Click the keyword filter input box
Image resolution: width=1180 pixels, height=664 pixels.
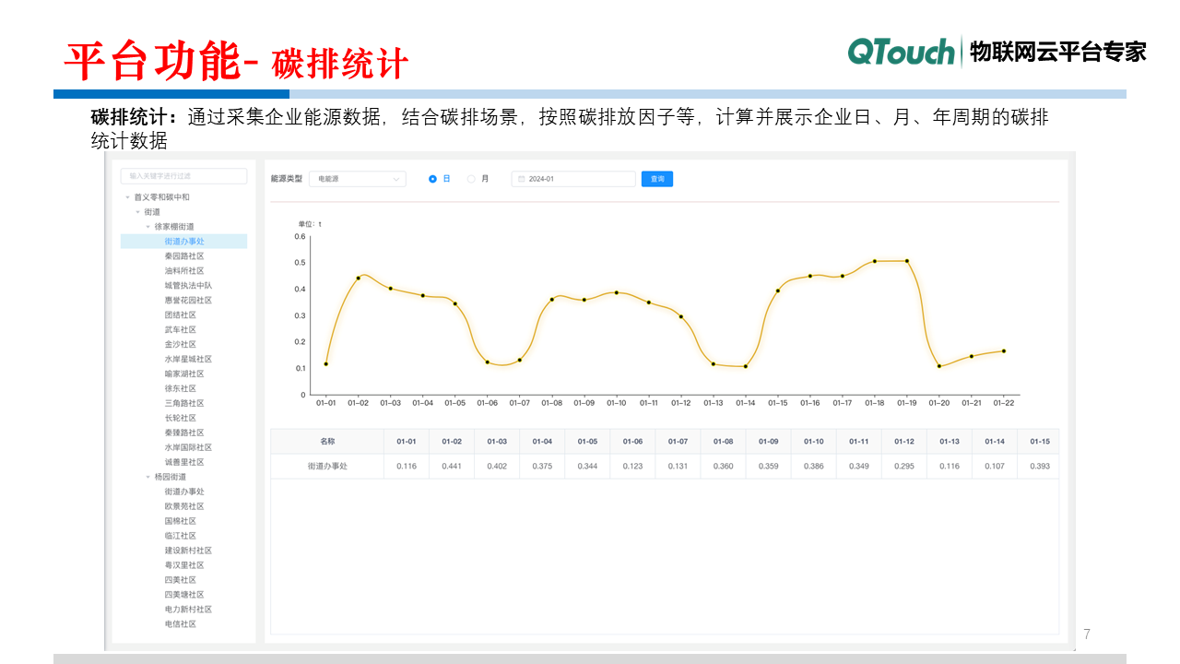(183, 175)
